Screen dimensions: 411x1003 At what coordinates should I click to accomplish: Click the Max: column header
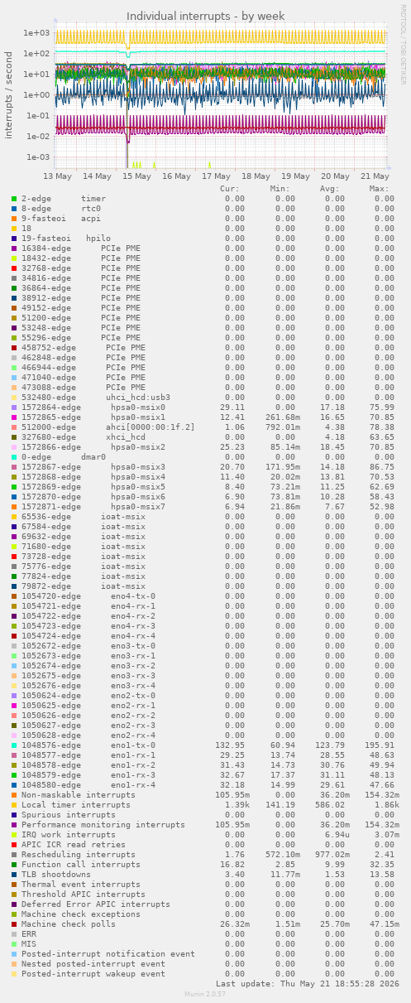point(380,189)
